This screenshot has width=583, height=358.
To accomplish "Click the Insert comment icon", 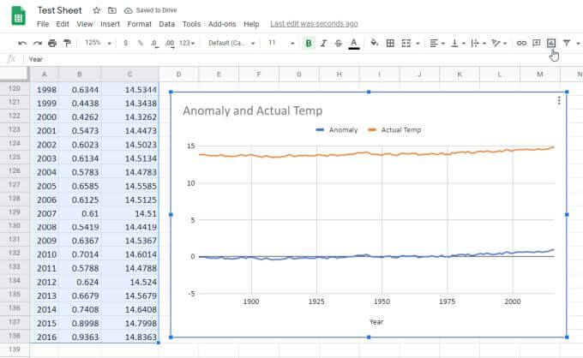I will point(536,43).
